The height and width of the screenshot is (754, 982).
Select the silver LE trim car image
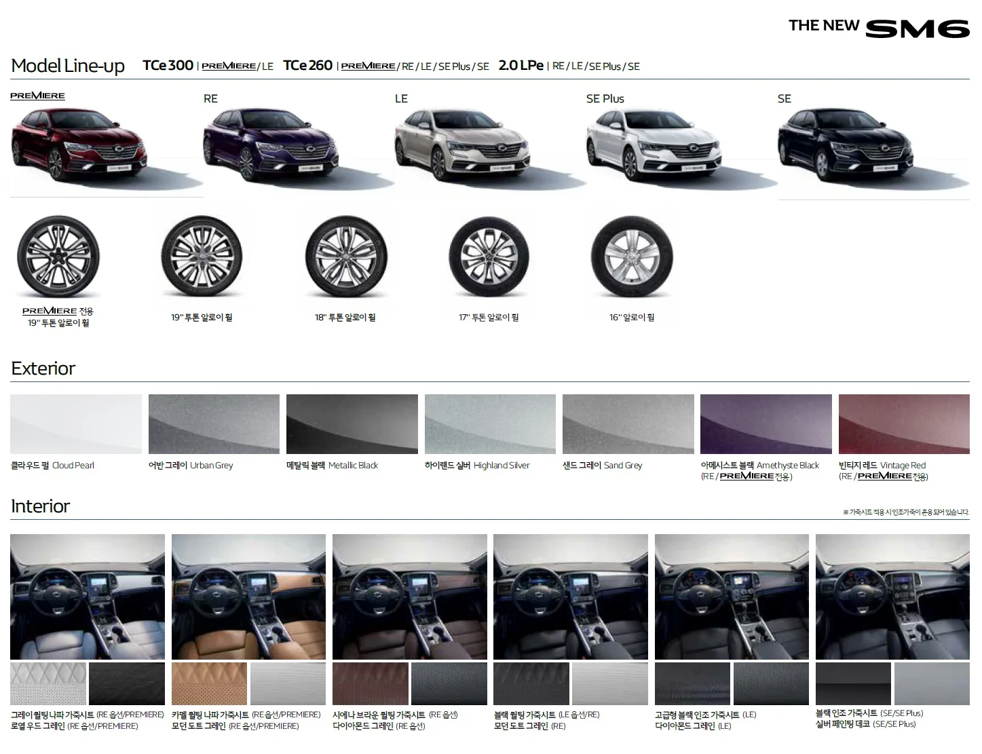click(463, 145)
